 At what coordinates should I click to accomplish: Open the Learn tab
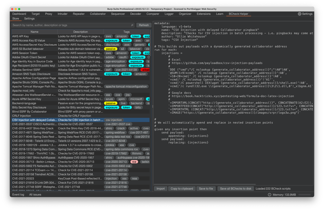pos(220,14)
